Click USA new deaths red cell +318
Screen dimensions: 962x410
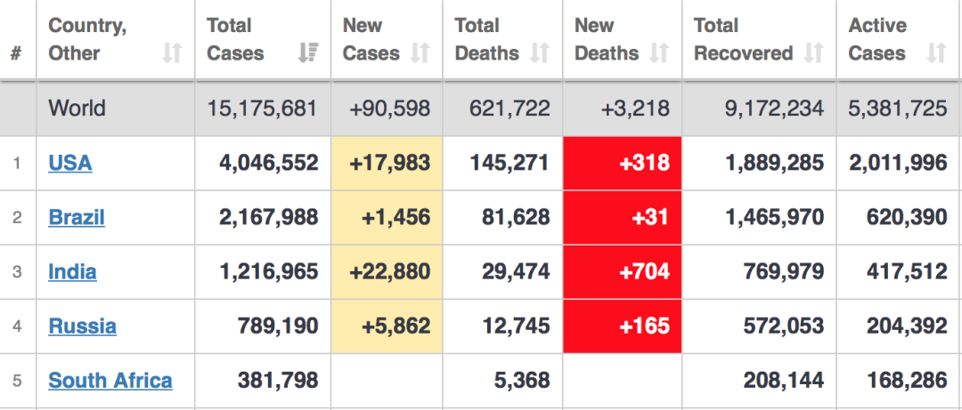pyautogui.click(x=622, y=163)
